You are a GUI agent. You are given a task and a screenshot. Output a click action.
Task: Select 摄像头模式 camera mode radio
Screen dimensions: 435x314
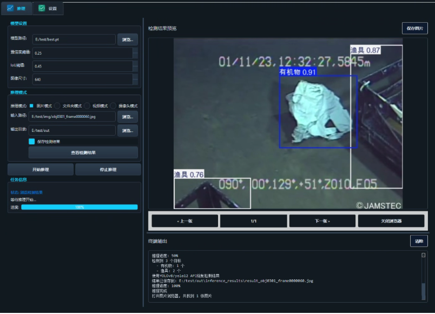(113, 105)
